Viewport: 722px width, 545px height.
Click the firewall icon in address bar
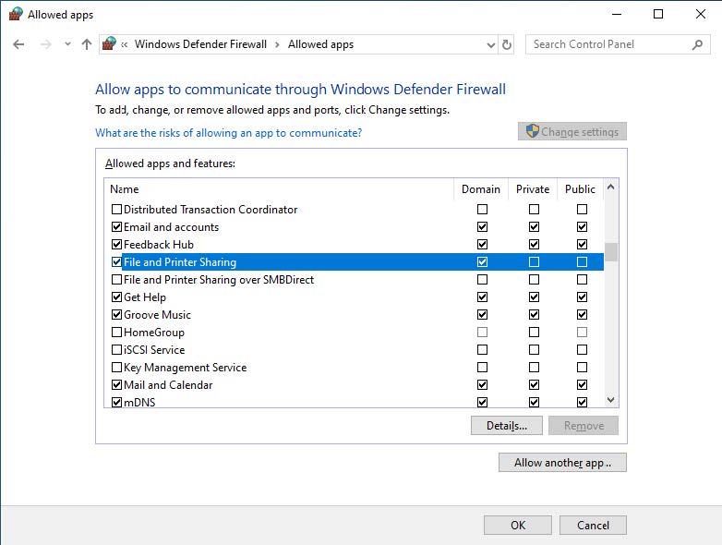click(x=109, y=43)
